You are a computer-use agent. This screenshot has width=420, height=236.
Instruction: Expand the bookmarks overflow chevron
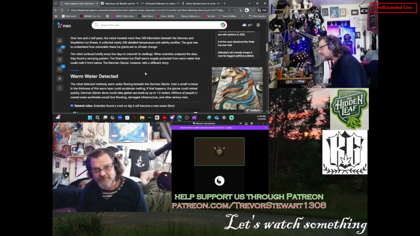pos(242,16)
